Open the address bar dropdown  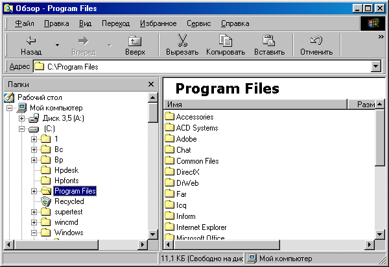coord(376,66)
